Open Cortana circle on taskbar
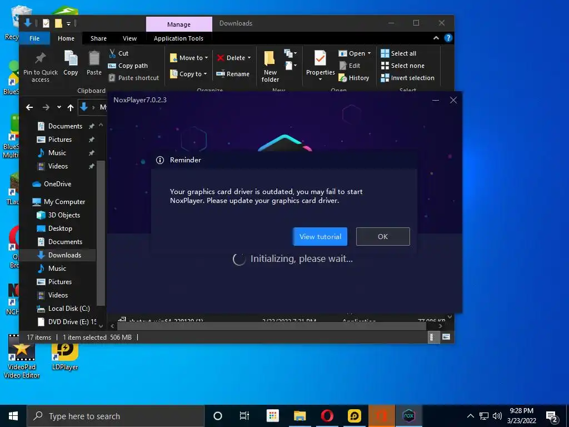The height and width of the screenshot is (427, 569). tap(218, 416)
